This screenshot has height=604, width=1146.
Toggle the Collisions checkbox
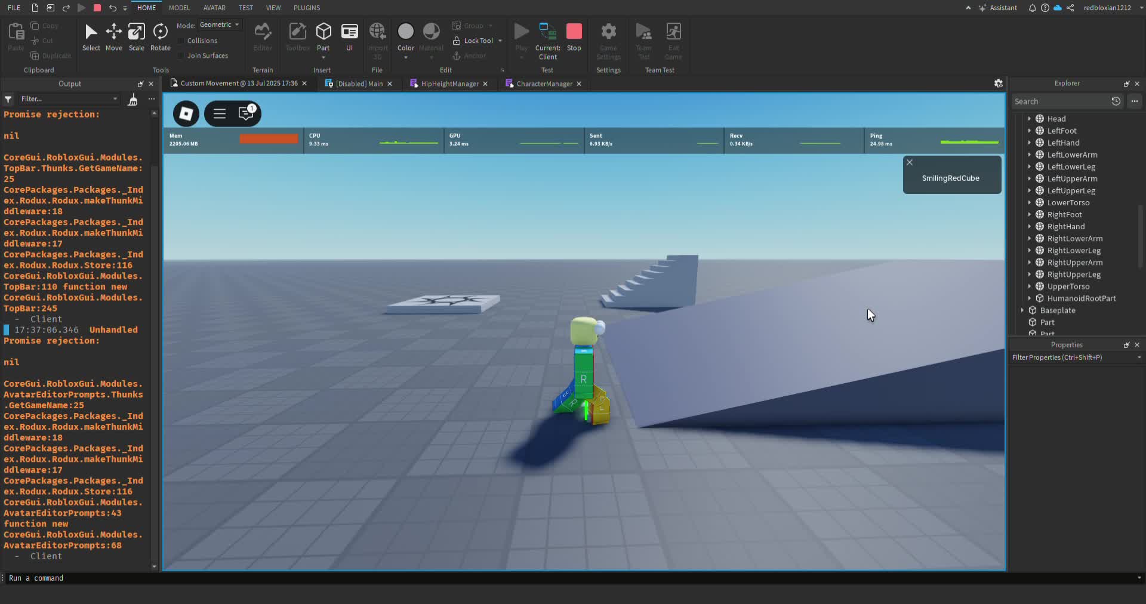(x=181, y=41)
